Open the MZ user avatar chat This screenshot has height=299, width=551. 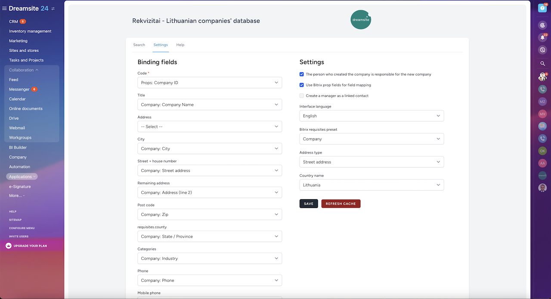coord(542,102)
